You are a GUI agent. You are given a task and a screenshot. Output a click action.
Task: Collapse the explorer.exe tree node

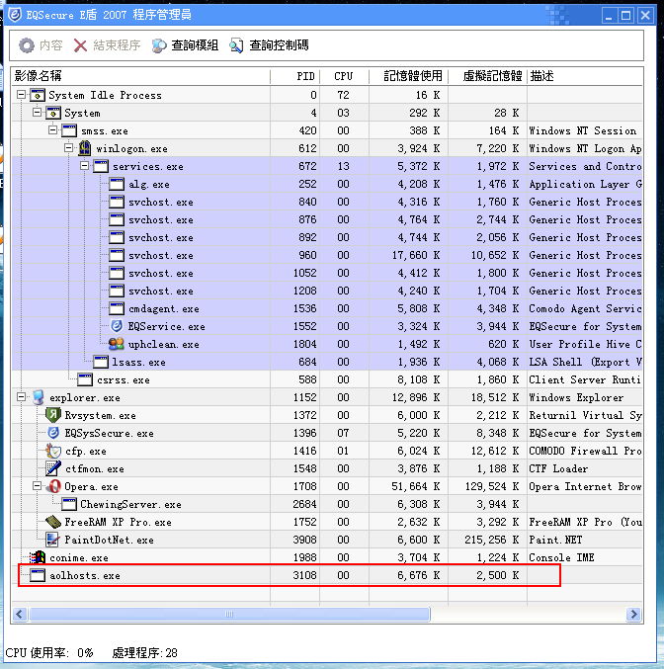point(21,397)
